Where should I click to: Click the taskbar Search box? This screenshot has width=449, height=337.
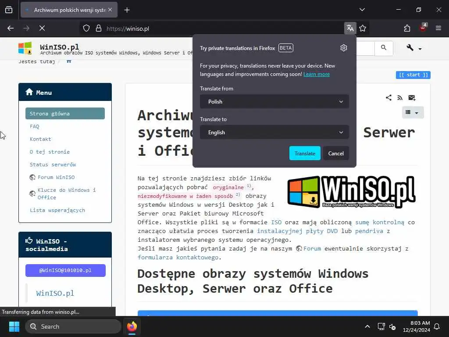coord(73,326)
